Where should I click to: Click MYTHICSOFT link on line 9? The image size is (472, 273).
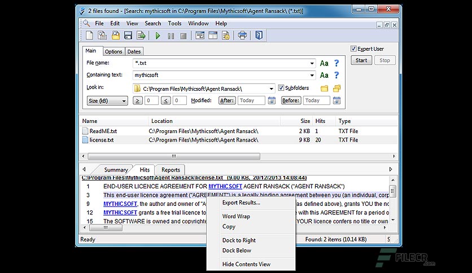coord(120,204)
